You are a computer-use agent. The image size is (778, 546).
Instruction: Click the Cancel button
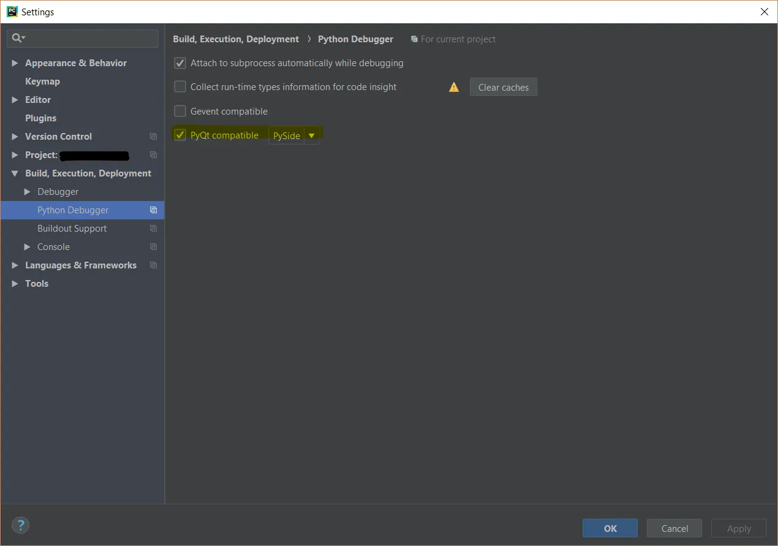[x=674, y=528]
